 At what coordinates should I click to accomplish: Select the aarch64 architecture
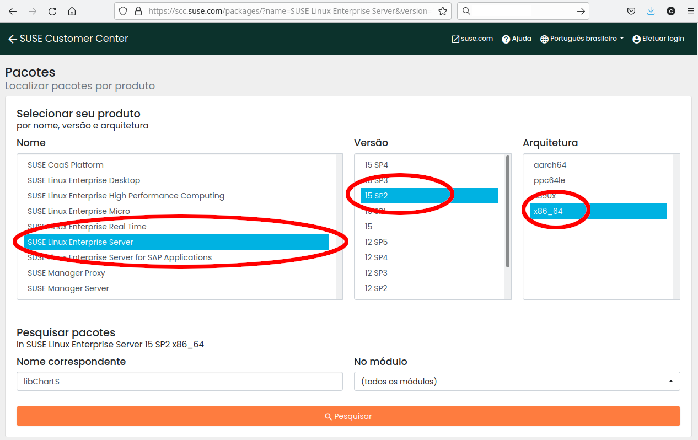pos(550,165)
